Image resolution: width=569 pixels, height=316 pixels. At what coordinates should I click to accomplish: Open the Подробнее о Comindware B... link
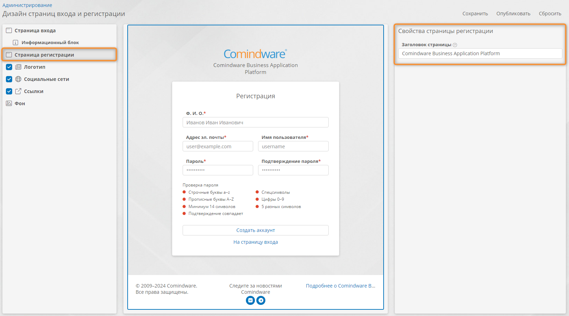tap(340, 286)
